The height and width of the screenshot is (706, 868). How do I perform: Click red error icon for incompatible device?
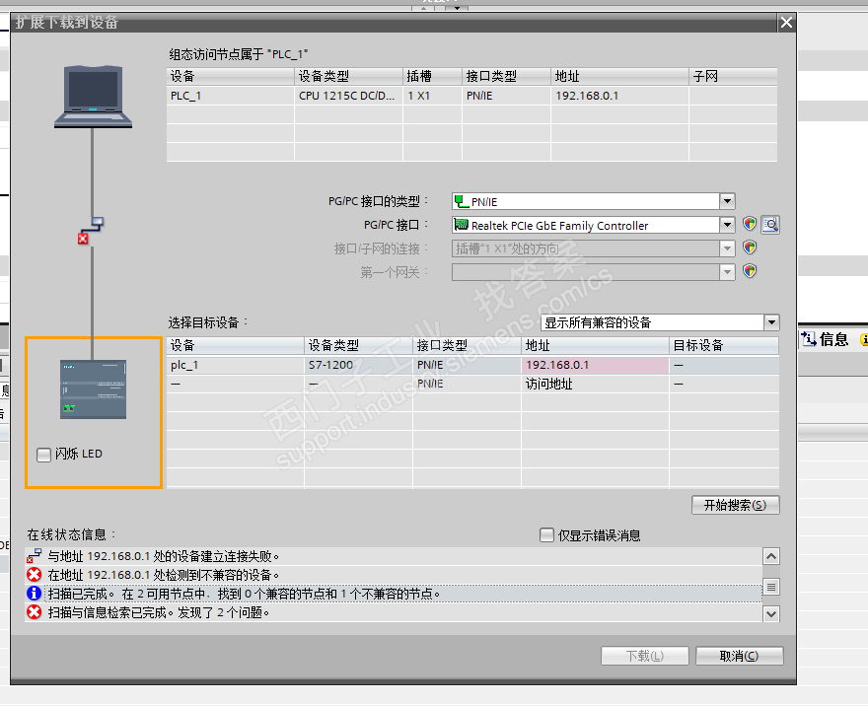coord(34,574)
